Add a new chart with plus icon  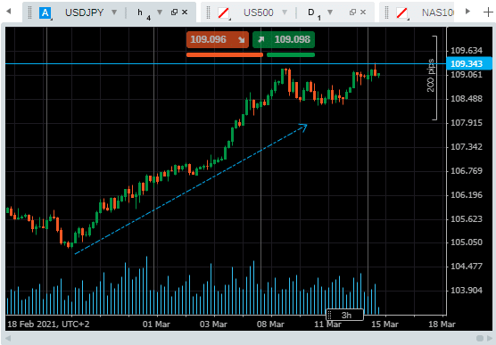tap(488, 12)
